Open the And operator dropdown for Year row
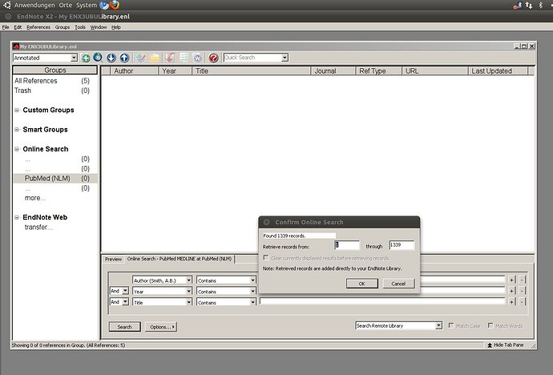This screenshot has width=553, height=375. click(125, 291)
